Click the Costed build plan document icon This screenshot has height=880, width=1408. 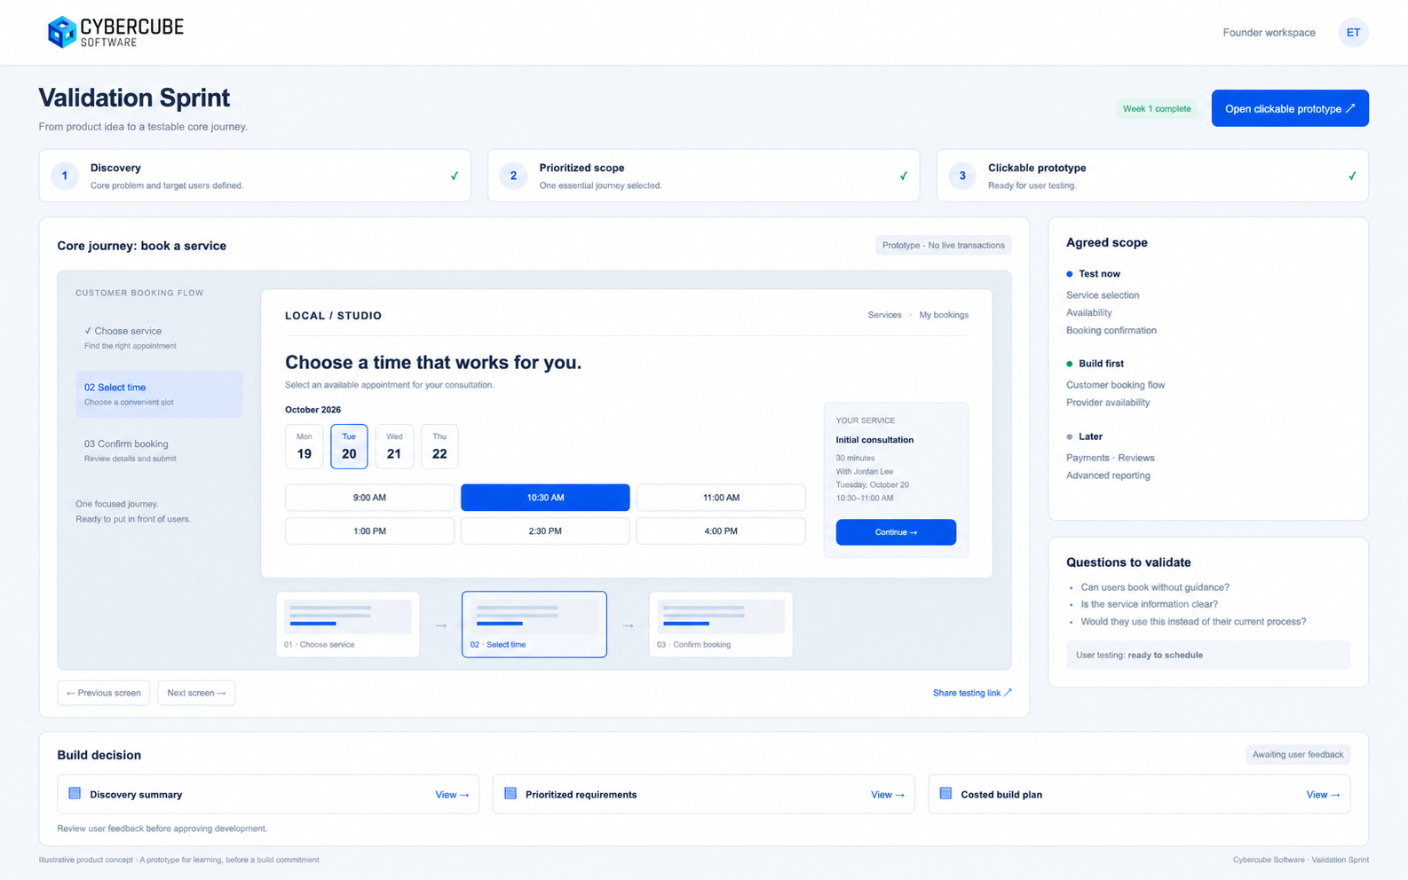[x=945, y=794]
